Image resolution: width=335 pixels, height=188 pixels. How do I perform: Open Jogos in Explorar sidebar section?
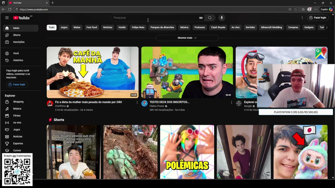coord(20,130)
